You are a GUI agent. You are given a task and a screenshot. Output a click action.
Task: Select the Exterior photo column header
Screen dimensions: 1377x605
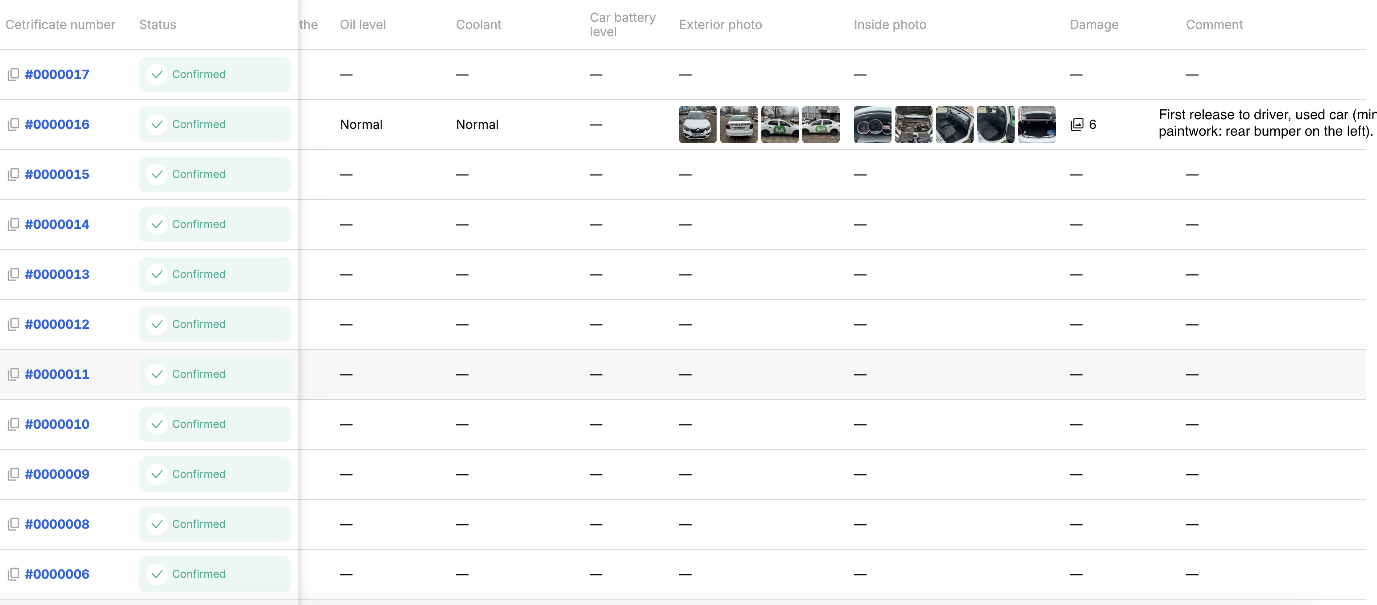(x=721, y=25)
